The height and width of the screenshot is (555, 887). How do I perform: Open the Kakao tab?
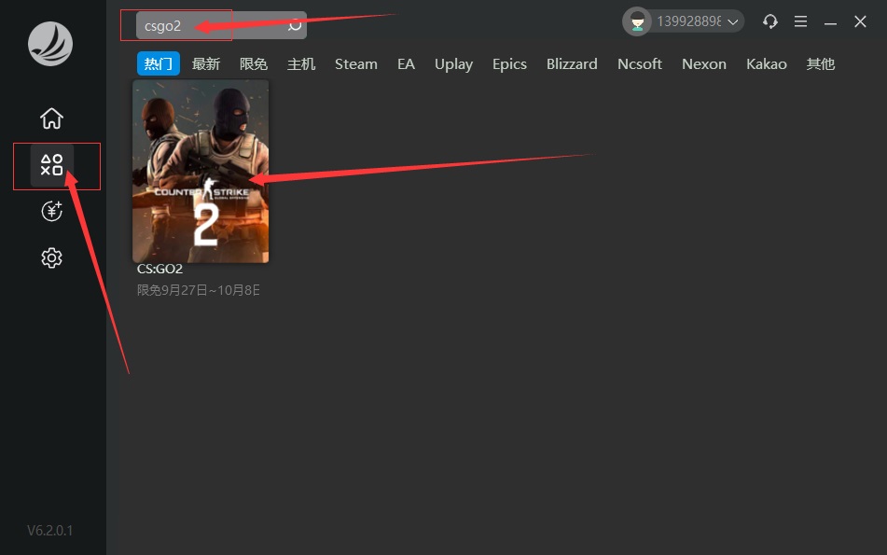tap(767, 64)
